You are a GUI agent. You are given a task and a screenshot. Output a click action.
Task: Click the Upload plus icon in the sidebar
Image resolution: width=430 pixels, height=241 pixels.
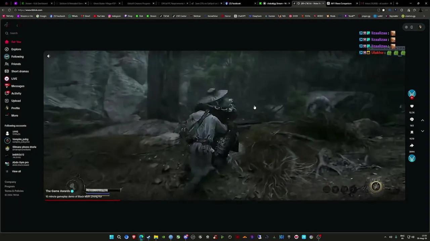[7, 101]
